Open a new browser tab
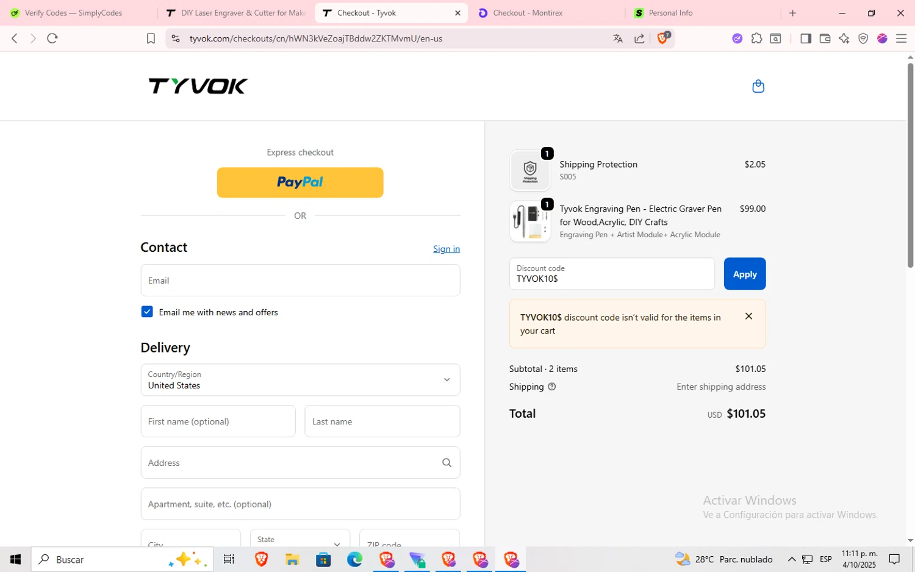 792,13
